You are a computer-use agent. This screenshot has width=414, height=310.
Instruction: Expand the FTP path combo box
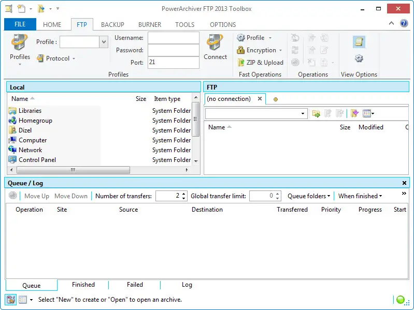point(303,114)
